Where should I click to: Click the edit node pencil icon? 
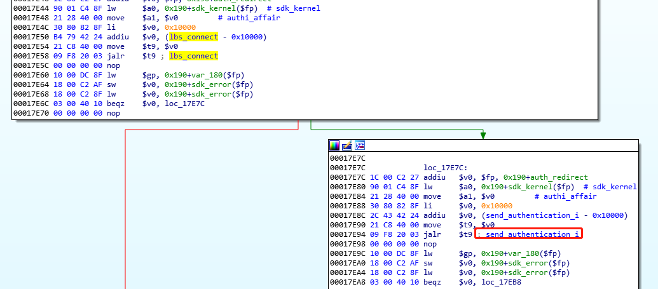pos(347,145)
